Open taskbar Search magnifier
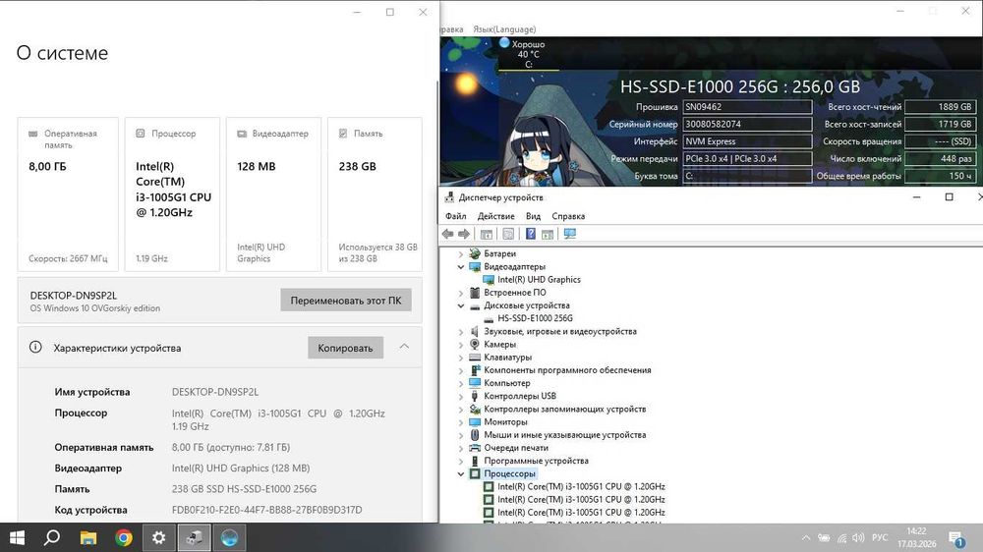Image resolution: width=983 pixels, height=552 pixels. click(52, 537)
